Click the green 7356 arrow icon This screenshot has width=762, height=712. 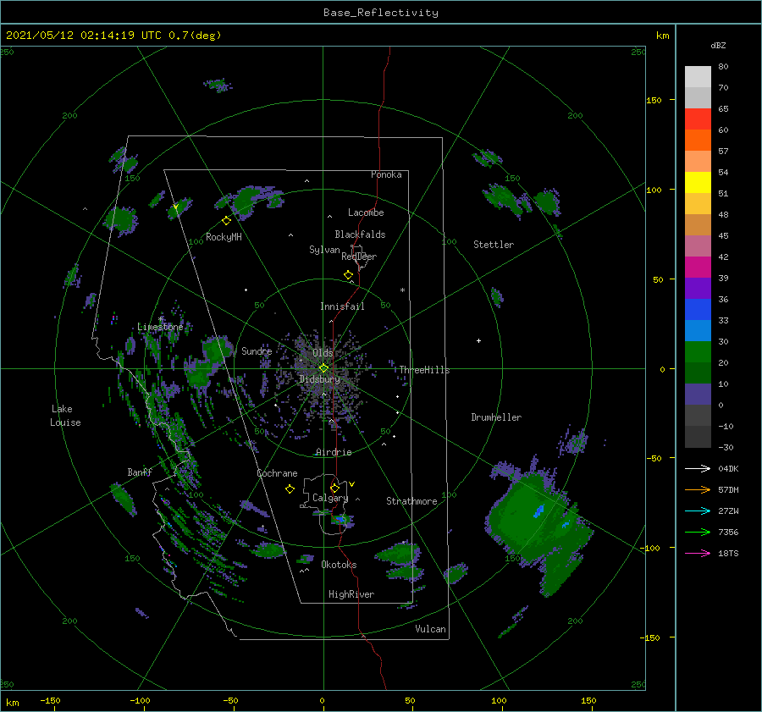(x=698, y=533)
